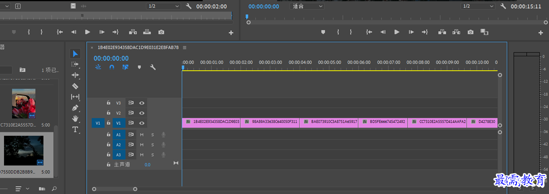Step forward one frame in program monitor
The image size is (549, 194).
click(x=411, y=32)
